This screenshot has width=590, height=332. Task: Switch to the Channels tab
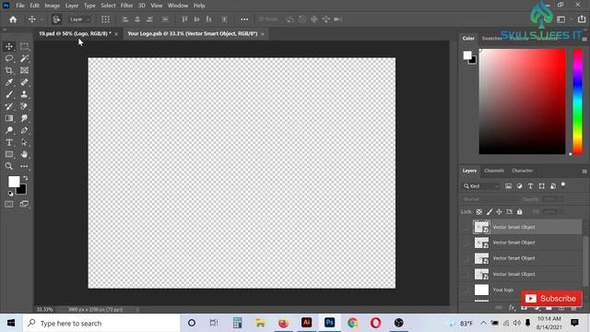(x=494, y=171)
